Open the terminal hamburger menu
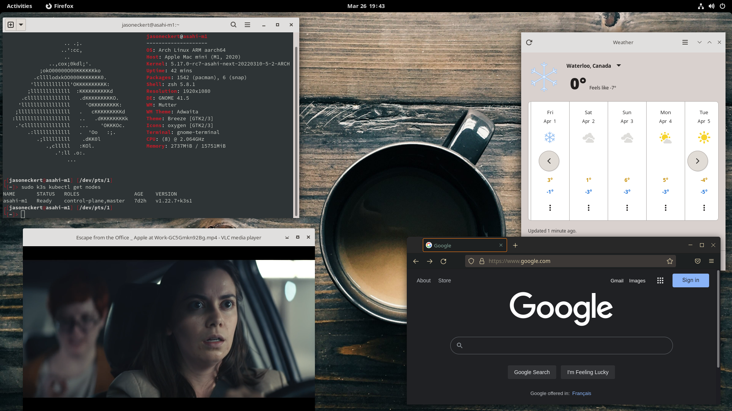Image resolution: width=732 pixels, height=411 pixels. pos(247,25)
